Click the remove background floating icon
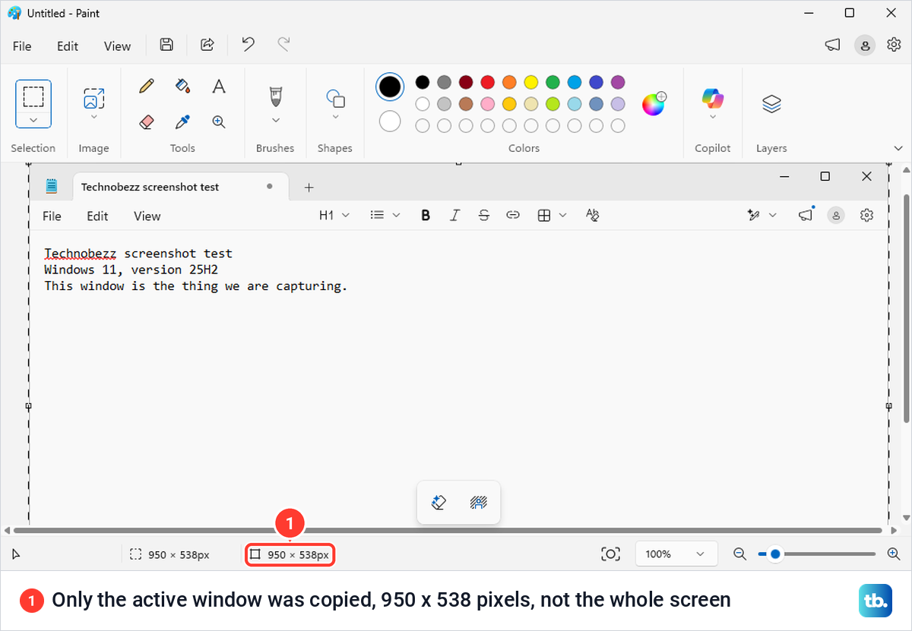Viewport: 912px width, 631px height. [479, 502]
